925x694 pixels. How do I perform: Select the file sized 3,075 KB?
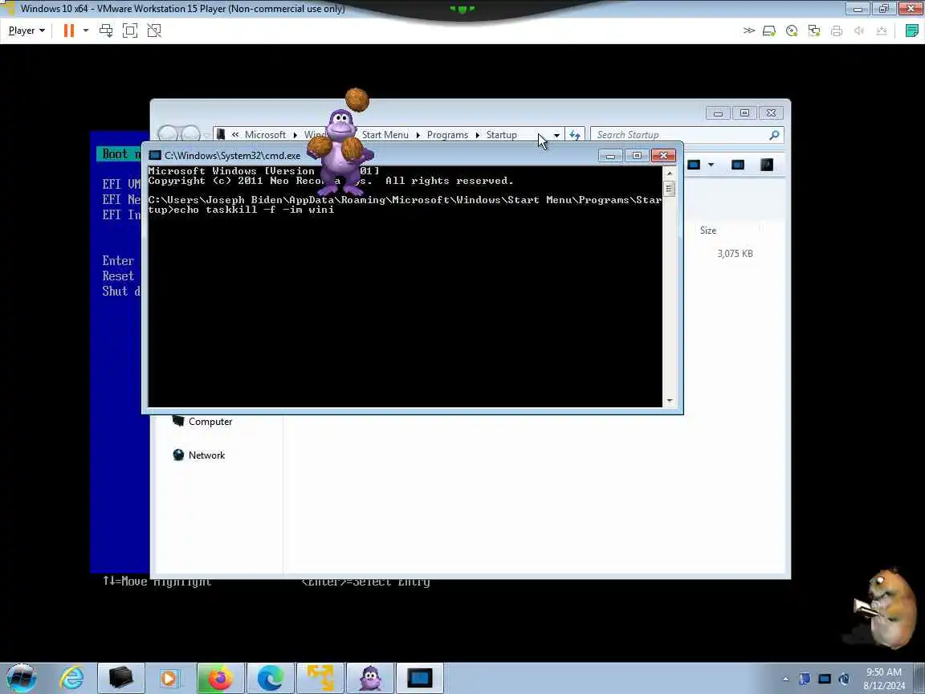pyautogui.click(x=735, y=254)
